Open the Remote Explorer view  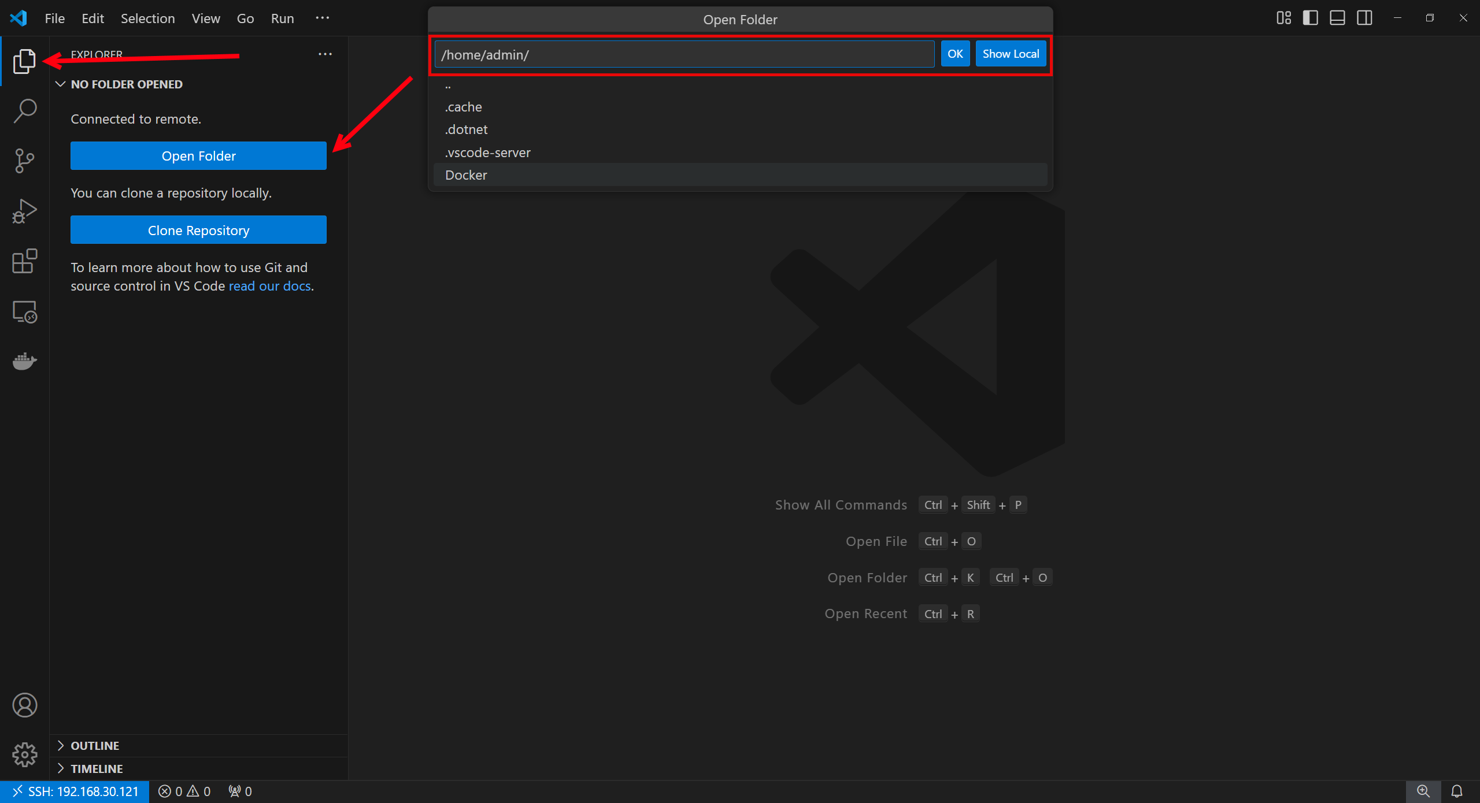click(x=25, y=312)
